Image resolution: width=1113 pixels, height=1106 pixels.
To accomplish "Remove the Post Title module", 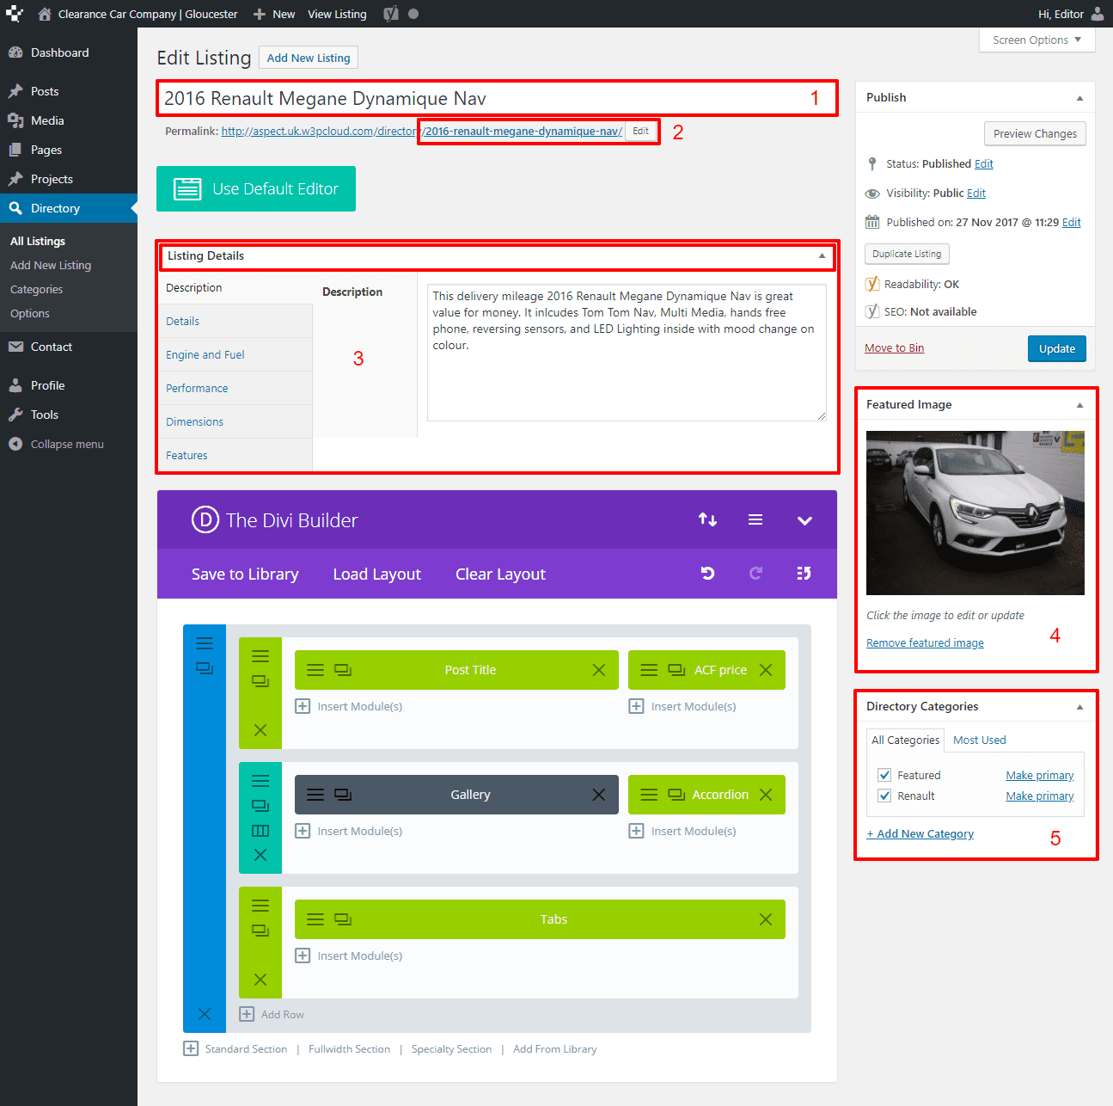I will coord(599,670).
